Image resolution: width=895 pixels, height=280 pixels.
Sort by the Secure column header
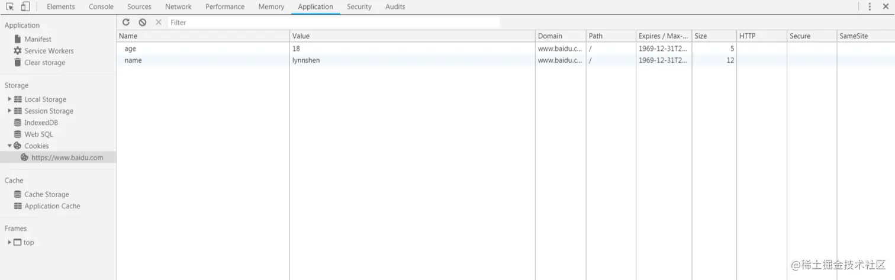tap(812, 36)
